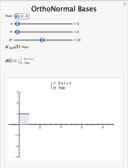Image resolution: width=128 pixels, height=168 pixels.
Task: Click the dn slider thumb
Action: pos(42,40)
